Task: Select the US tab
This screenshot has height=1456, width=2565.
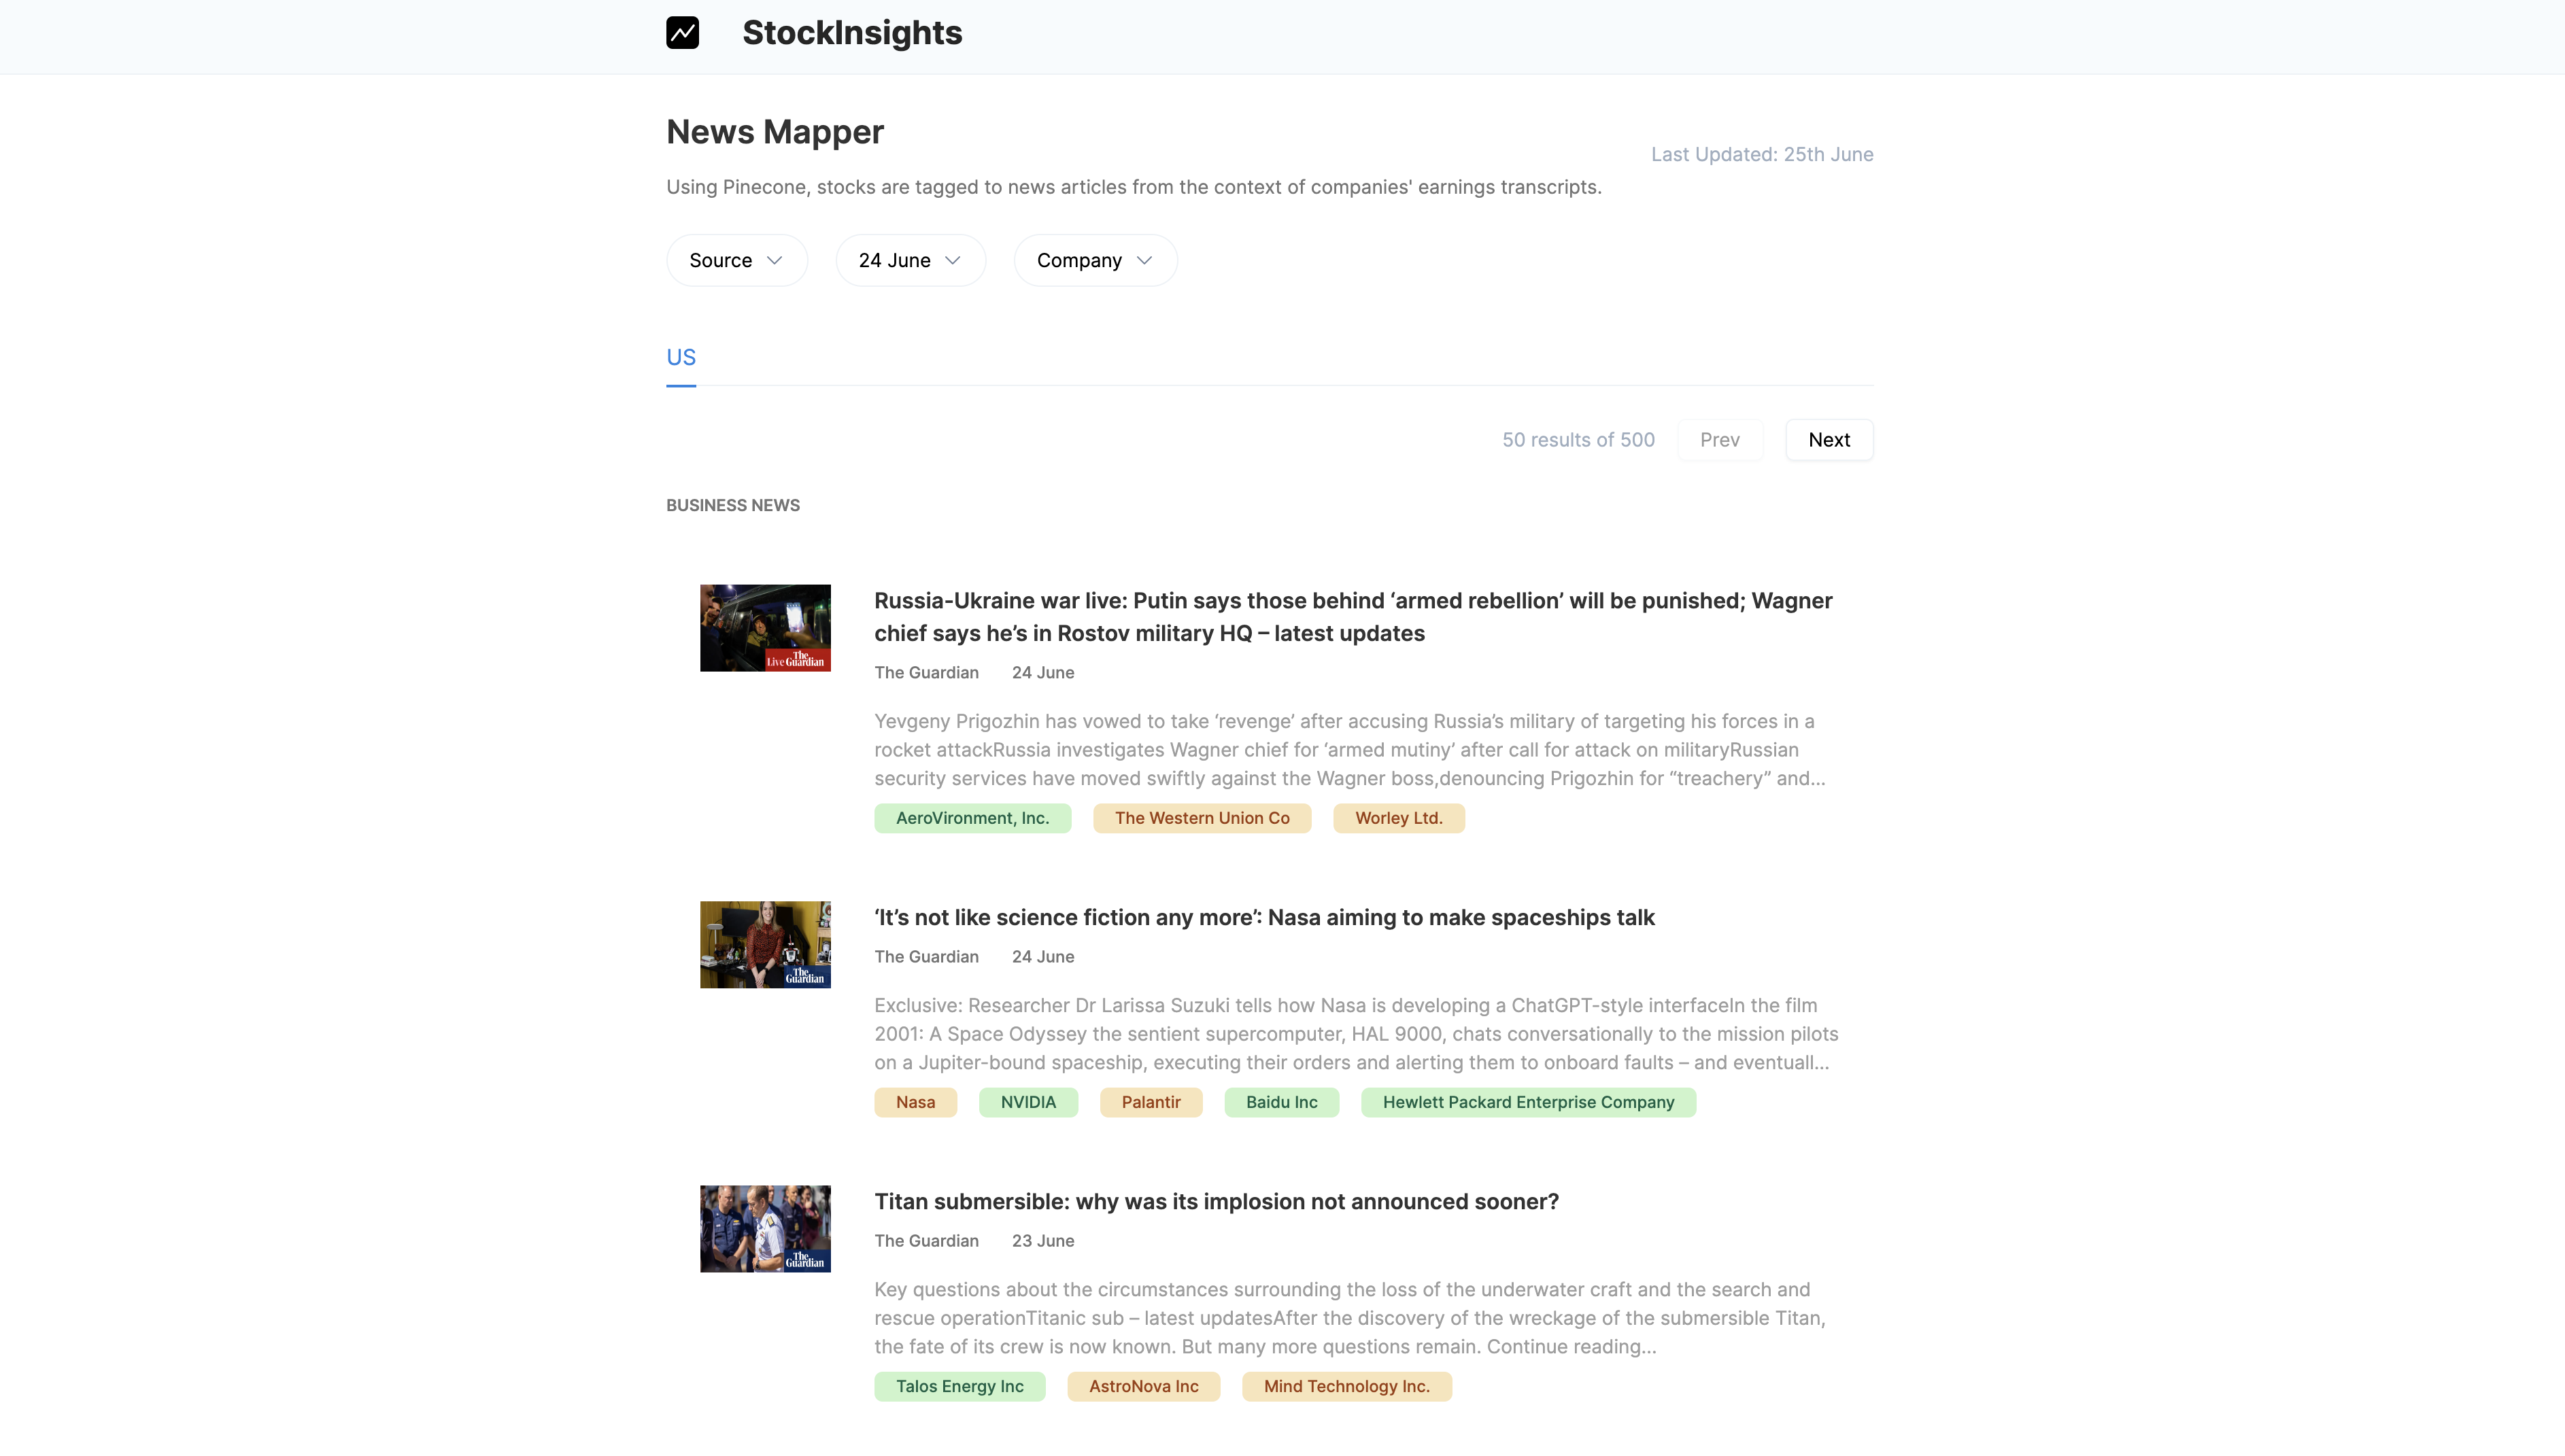Action: pos(680,357)
